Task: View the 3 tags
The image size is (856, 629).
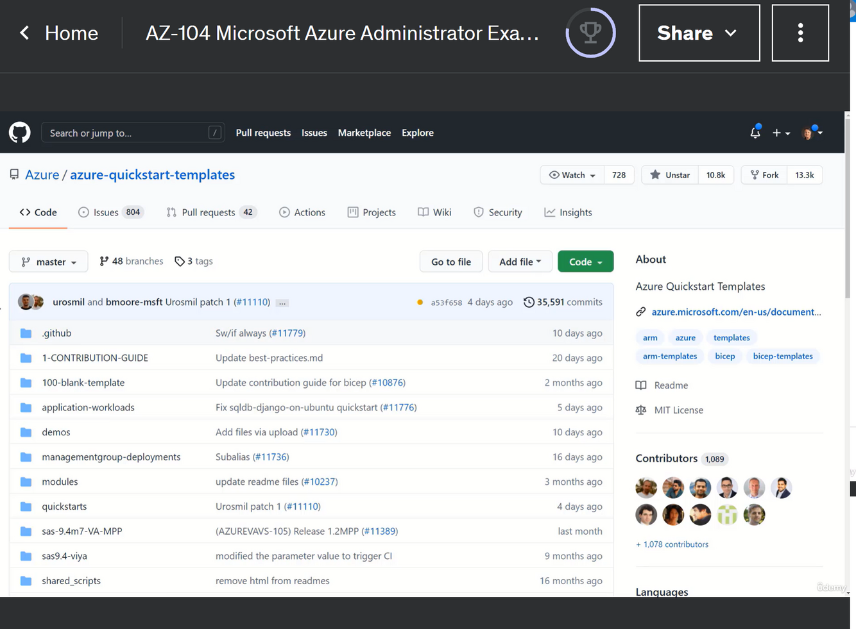Action: [x=194, y=261]
